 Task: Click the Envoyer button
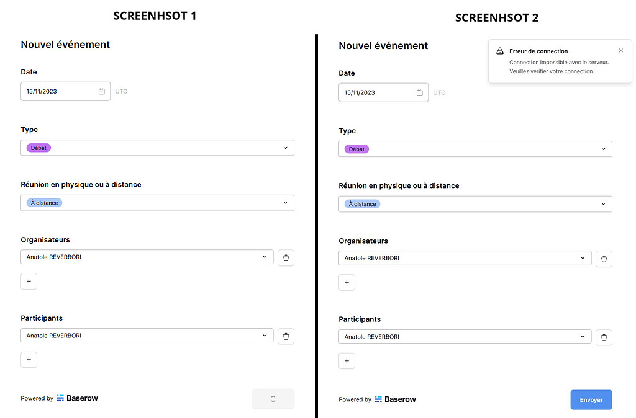coord(591,399)
